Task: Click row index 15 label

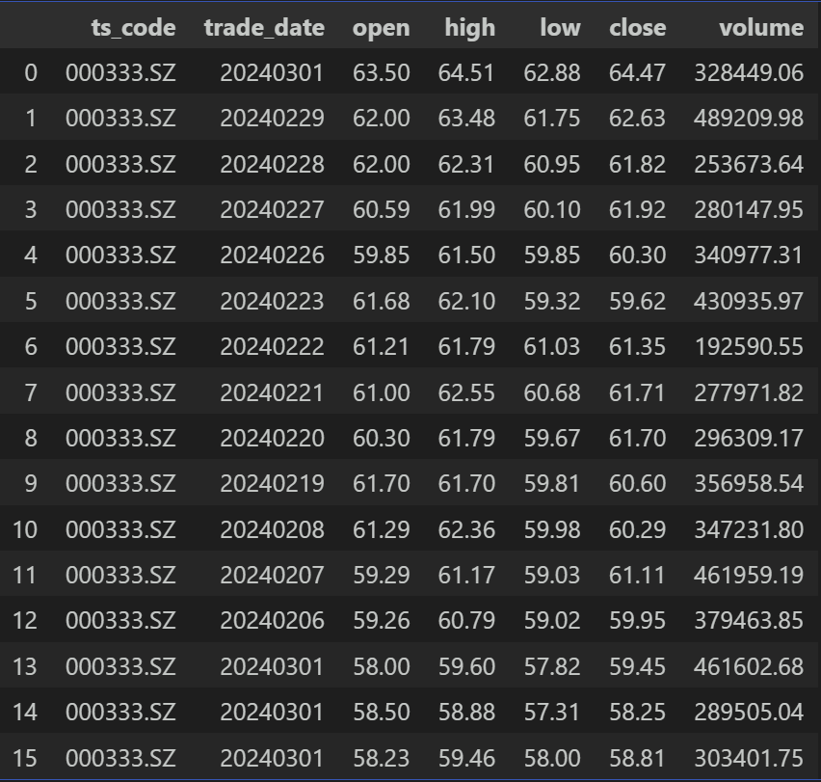Action: [x=25, y=759]
